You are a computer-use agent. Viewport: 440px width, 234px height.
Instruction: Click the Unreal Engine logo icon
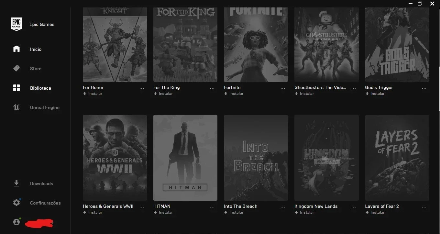16,107
